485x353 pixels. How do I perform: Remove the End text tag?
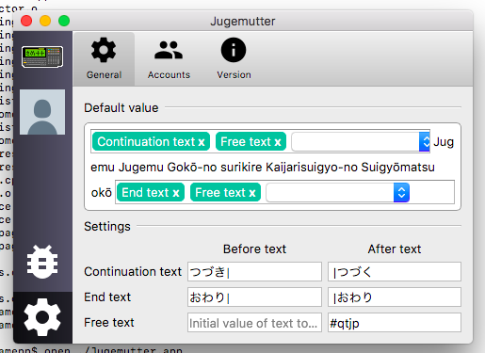(176, 193)
